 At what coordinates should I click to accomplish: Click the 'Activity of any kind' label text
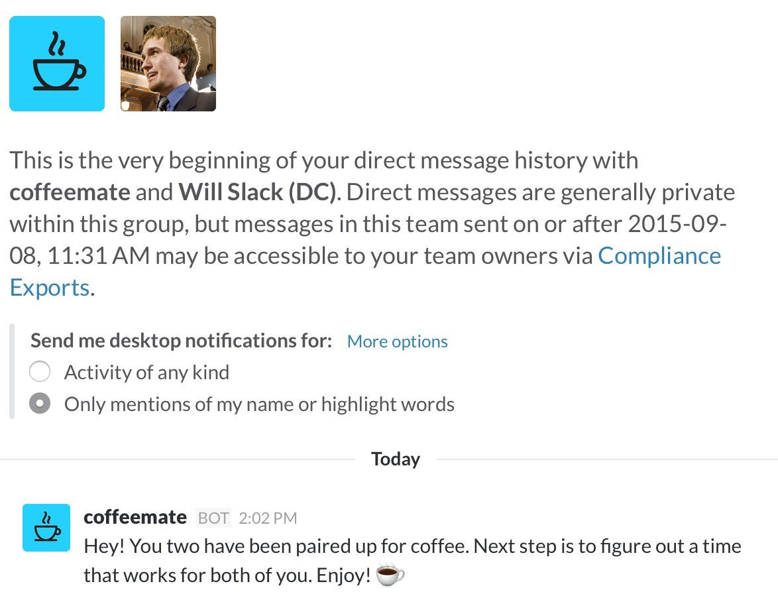click(146, 372)
